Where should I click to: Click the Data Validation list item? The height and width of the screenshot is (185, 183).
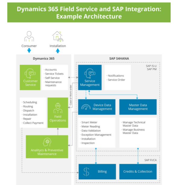pyautogui.click(x=90, y=131)
